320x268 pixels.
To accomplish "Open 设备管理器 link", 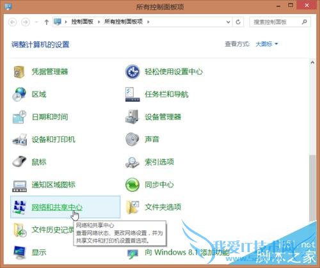I will click(163, 117).
